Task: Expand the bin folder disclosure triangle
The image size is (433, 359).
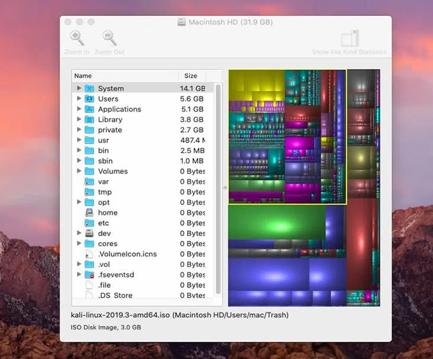Action: tap(79, 150)
